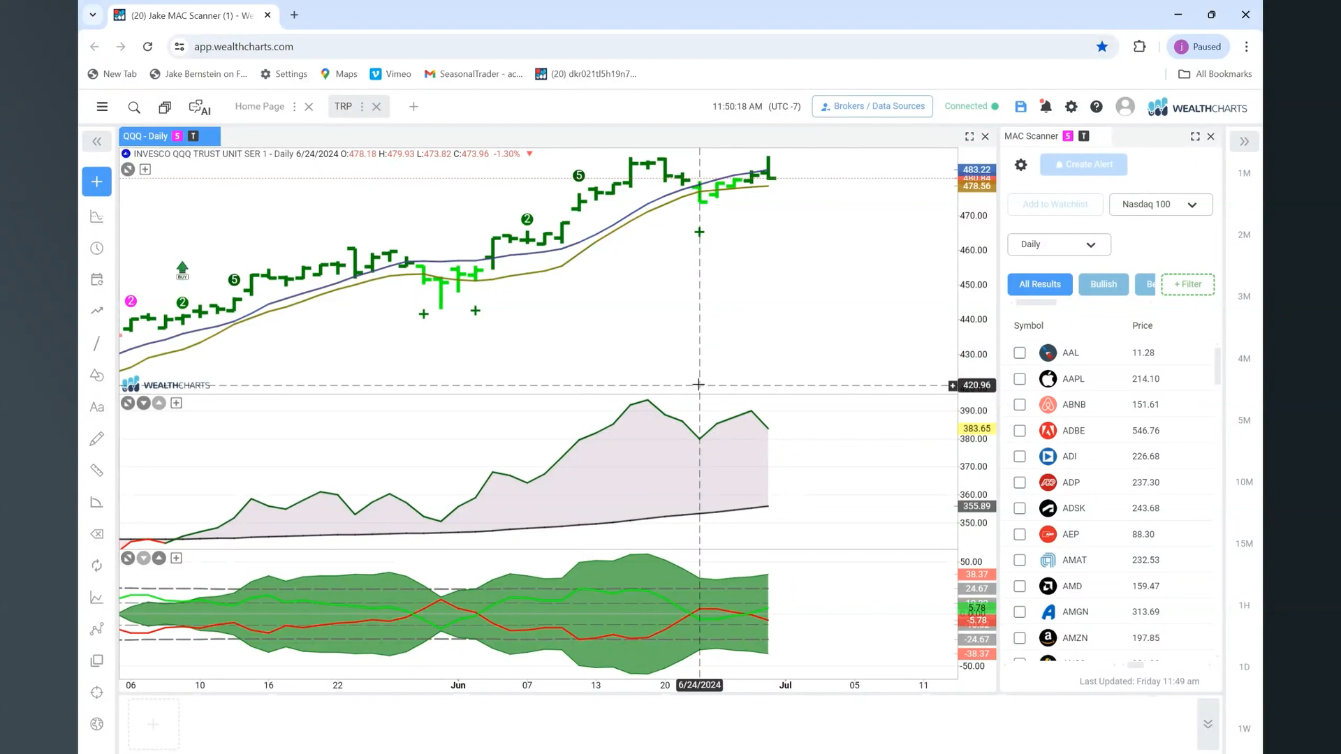
Task: Open the SeasonalTrader bookmark
Action: tap(474, 74)
